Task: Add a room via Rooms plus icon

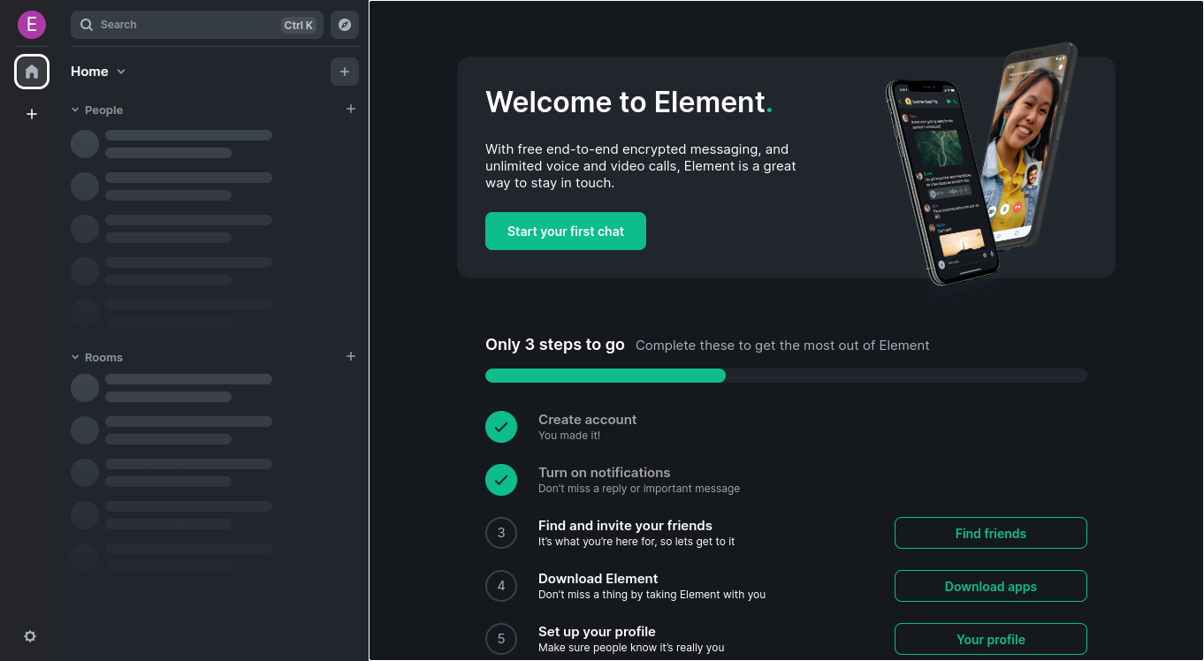Action: [x=351, y=356]
